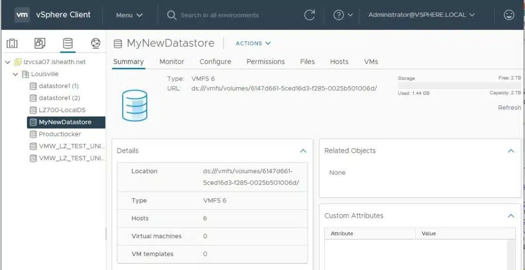Click datastore icon next to Productlocker
This screenshot has width=525, height=270.
coord(33,134)
